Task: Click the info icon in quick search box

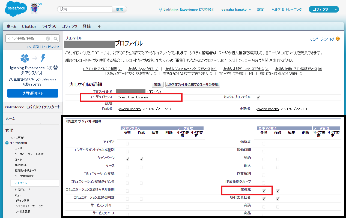Action: coord(48,39)
